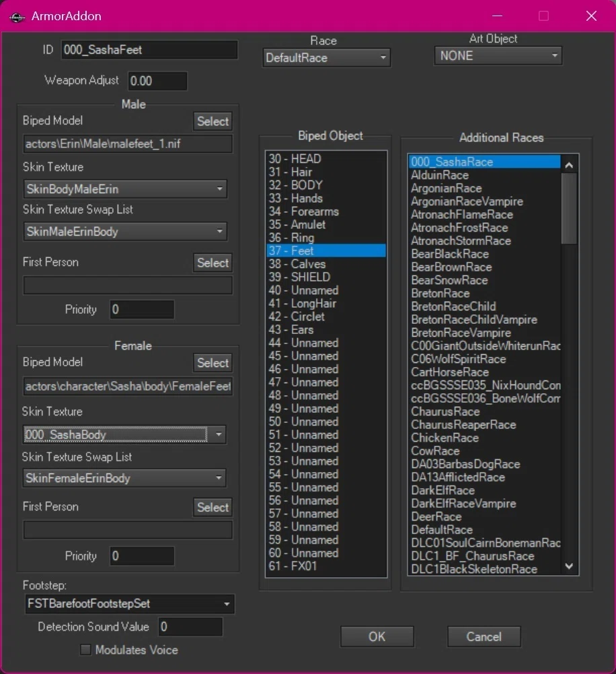Select AlduinRace in Additional Races

pos(485,175)
